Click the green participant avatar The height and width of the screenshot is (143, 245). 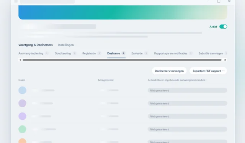[22, 129]
